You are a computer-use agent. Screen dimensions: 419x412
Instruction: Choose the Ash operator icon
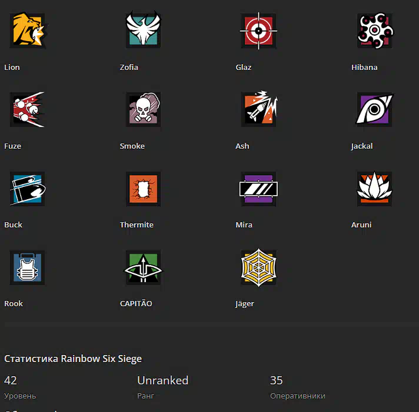pos(259,109)
